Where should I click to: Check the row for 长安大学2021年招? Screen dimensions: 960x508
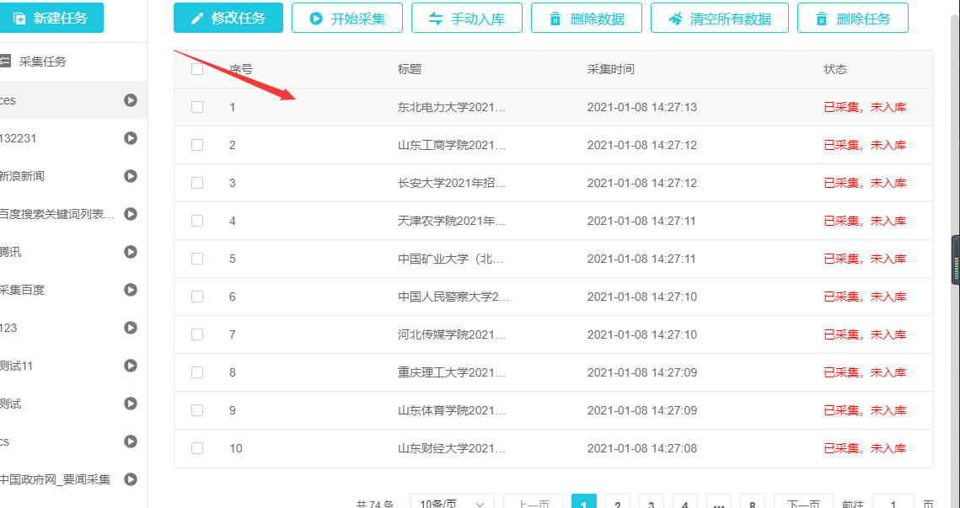click(x=197, y=183)
